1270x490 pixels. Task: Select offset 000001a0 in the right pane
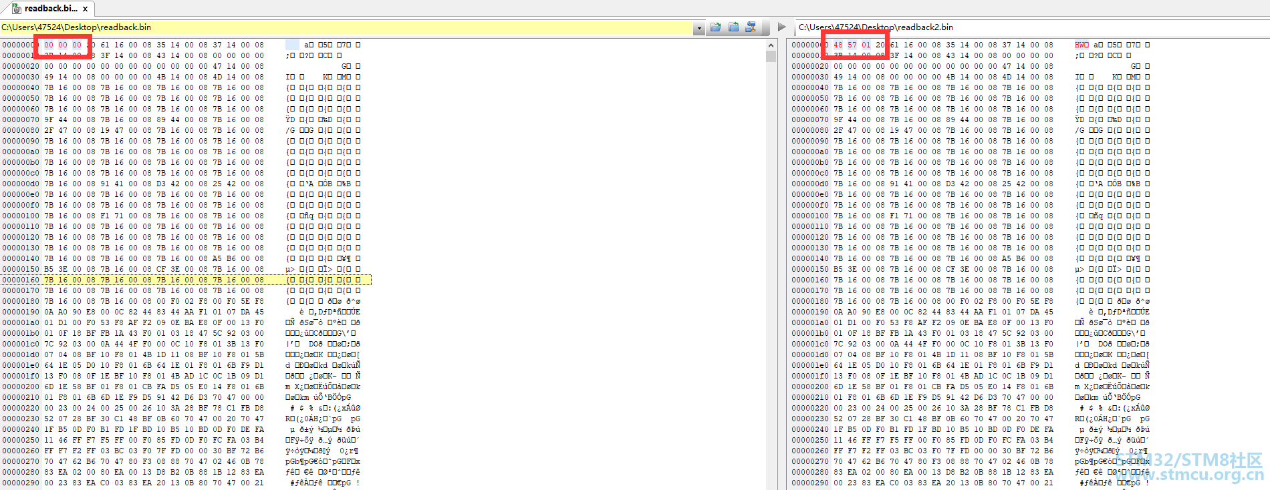pyautogui.click(x=810, y=322)
